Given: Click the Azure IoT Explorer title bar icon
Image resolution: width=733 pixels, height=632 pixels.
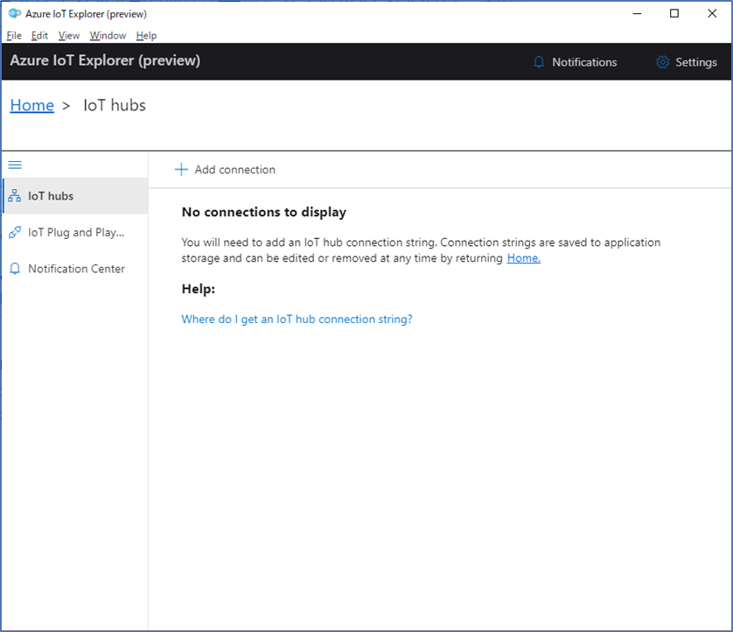Looking at the screenshot, I should [11, 13].
